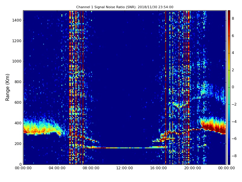The image size is (242, 182).
Task: Click the colorbar tick label −6
Action: pyautogui.click(x=234, y=139)
